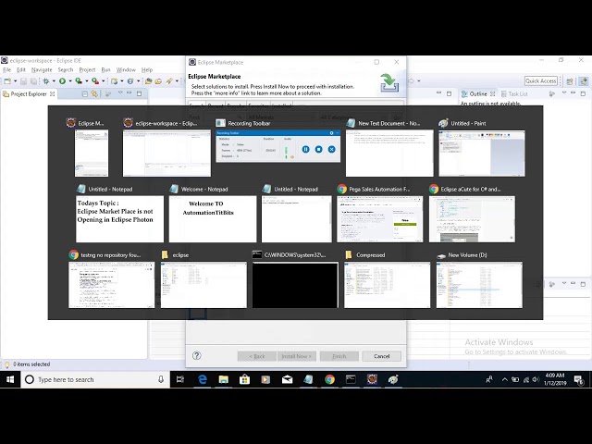Click the New wizard toolbar icon
This screenshot has width=592, height=444.
7,80
